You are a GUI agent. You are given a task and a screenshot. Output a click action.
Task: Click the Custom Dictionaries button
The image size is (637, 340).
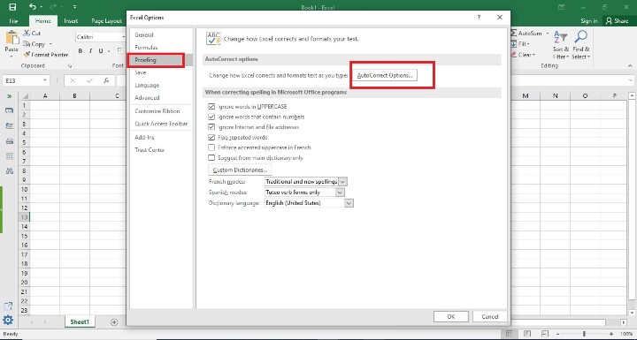coord(240,170)
